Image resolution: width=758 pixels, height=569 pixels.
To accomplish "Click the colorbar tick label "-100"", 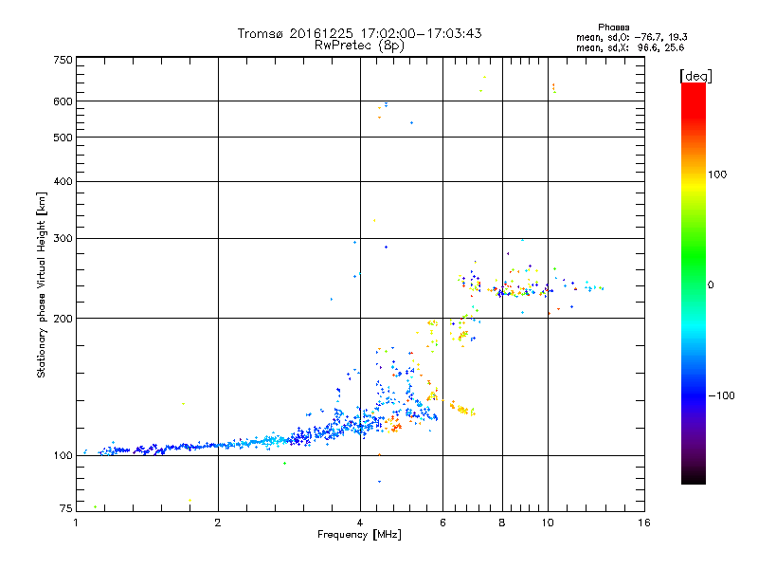I will [721, 395].
